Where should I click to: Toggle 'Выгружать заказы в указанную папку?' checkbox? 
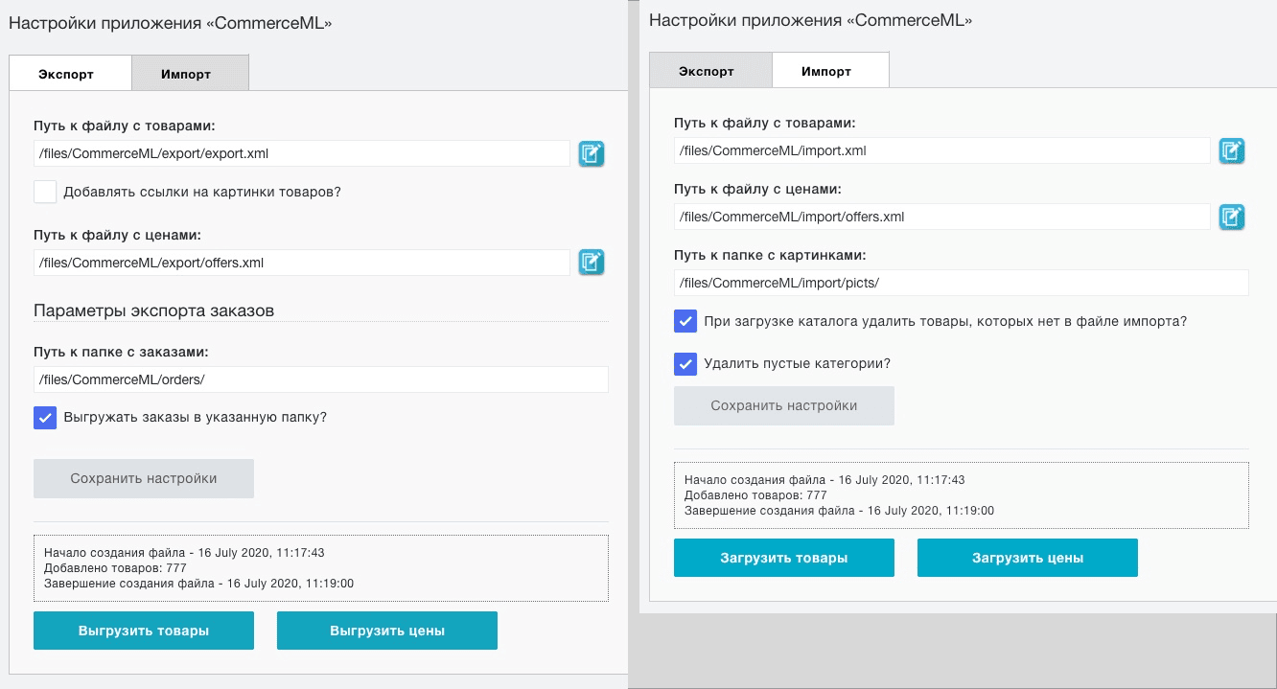[45, 418]
